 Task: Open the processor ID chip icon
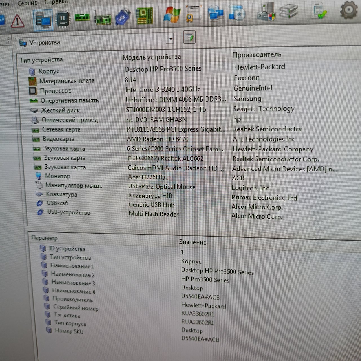click(63, 19)
